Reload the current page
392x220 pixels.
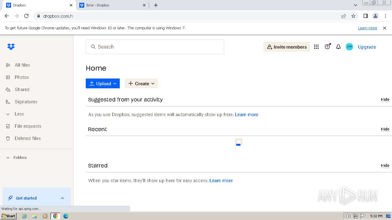(x=26, y=16)
